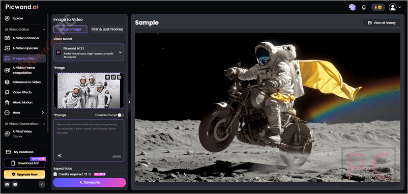
Task: Click the Generate button
Action: [x=90, y=182]
